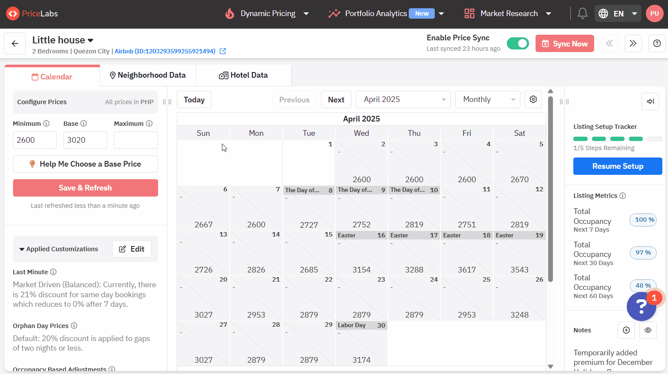The height and width of the screenshot is (374, 668).
Task: Click the PriceLabs logo icon
Action: pyautogui.click(x=13, y=13)
